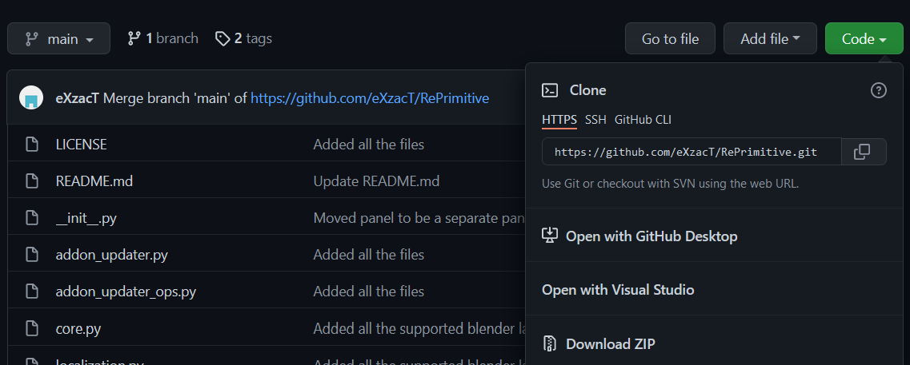Click the tag icon beside 2 tags
This screenshot has height=365, width=910.
[222, 39]
